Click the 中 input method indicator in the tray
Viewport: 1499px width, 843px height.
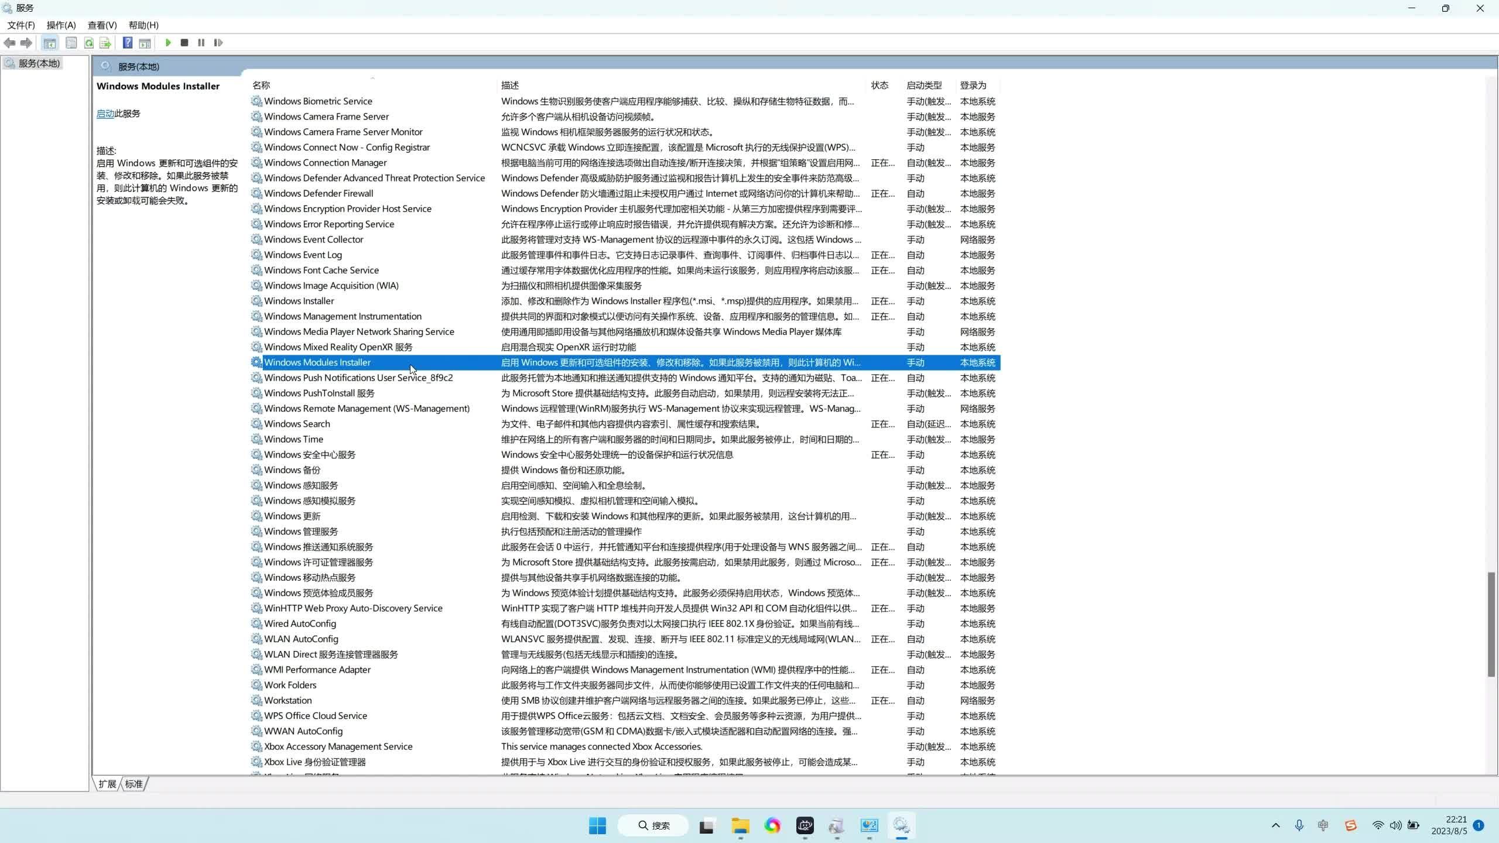1323,825
